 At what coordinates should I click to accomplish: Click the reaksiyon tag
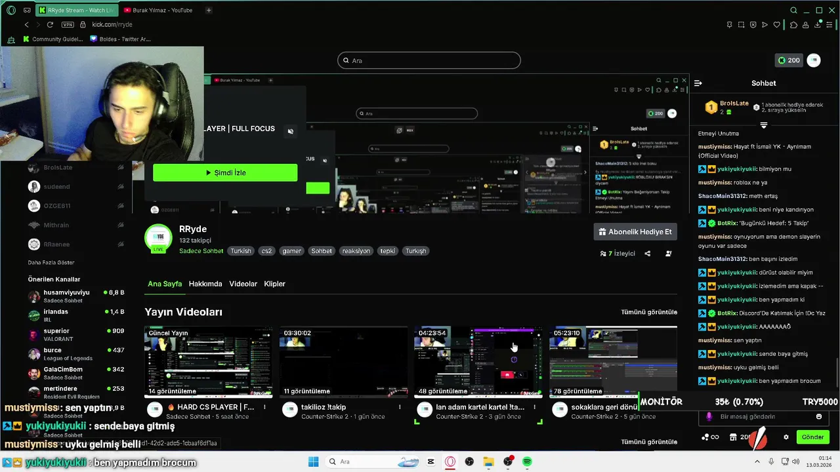coord(356,251)
